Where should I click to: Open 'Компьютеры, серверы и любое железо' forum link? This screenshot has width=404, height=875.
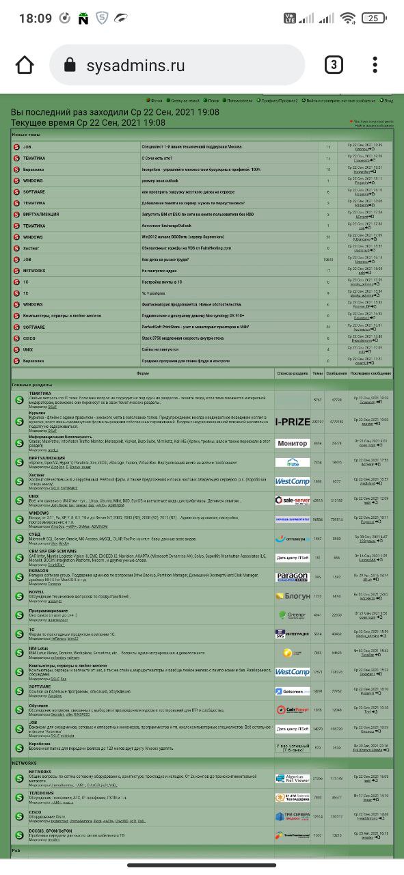pyautogui.click(x=68, y=666)
